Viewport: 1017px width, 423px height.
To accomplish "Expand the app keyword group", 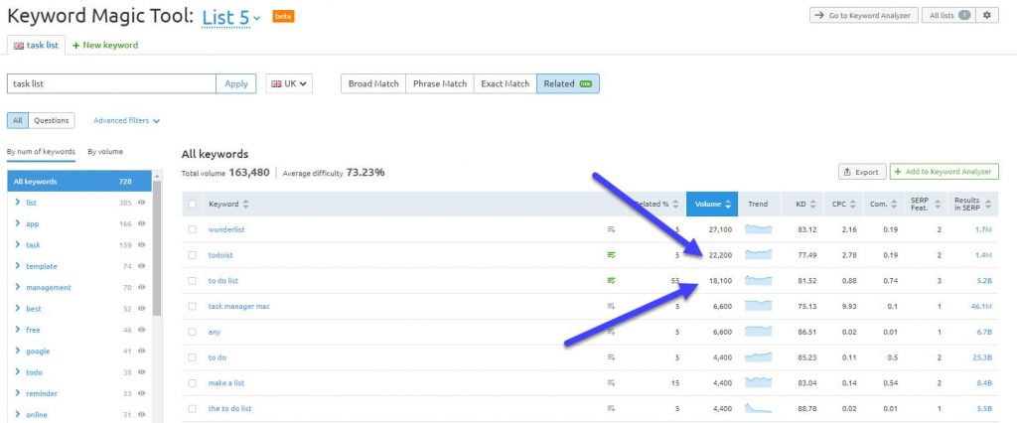I will coord(18,223).
